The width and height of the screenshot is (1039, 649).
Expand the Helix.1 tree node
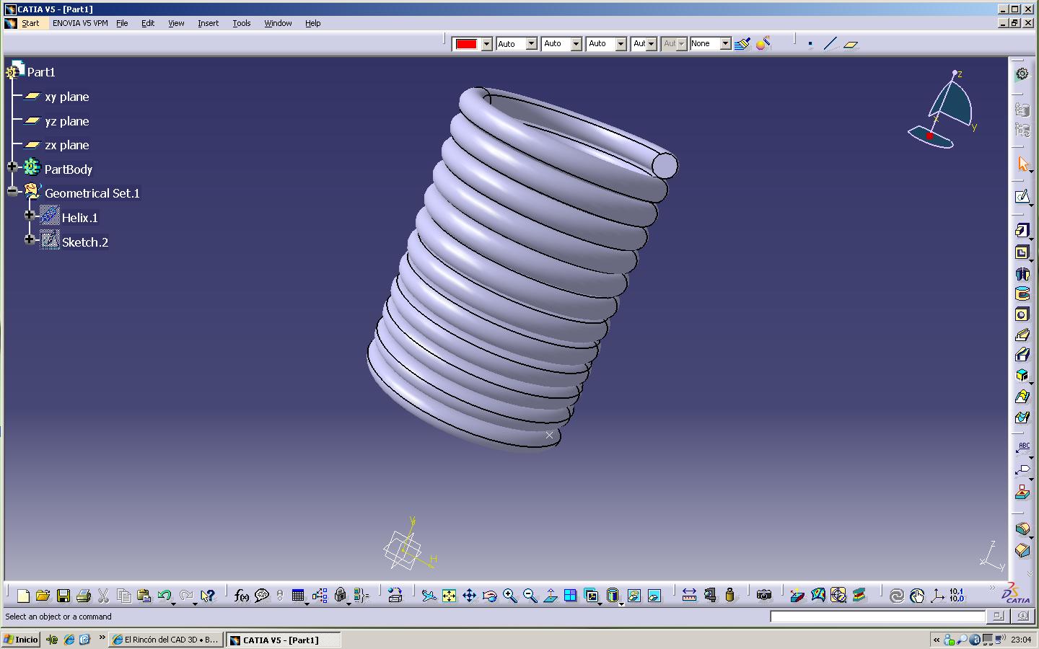(30, 215)
